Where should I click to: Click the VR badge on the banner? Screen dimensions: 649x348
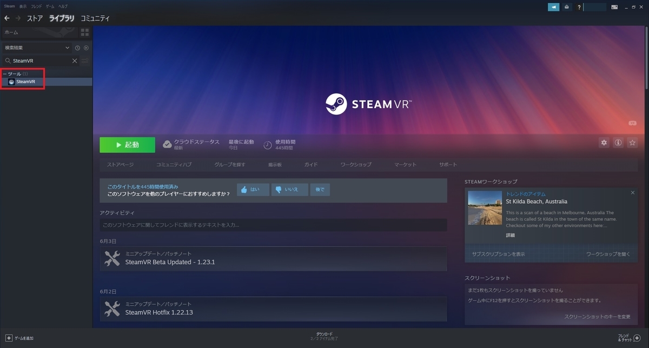click(633, 123)
